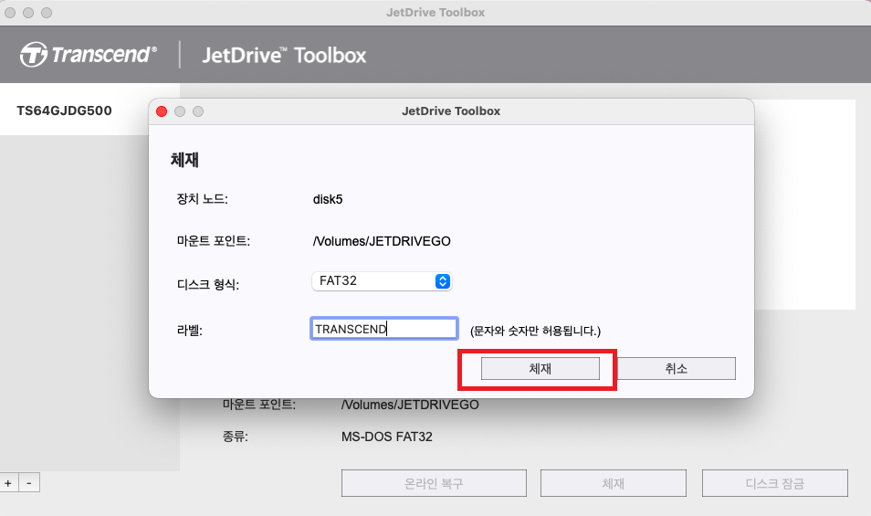Focus the 라벨 TRANSCEND text field
This screenshot has height=516, width=871.
(383, 329)
